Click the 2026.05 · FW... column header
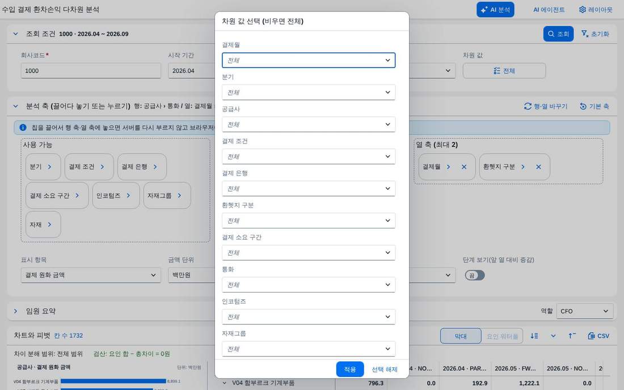The width and height of the screenshot is (624, 390). (517, 368)
